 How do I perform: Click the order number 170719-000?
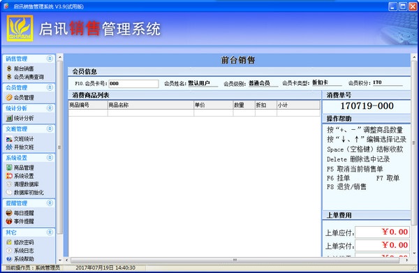point(367,106)
